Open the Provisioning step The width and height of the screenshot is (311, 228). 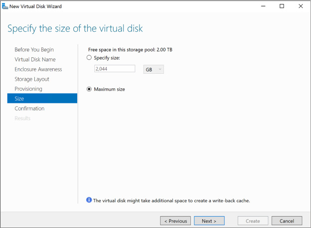pyautogui.click(x=28, y=89)
